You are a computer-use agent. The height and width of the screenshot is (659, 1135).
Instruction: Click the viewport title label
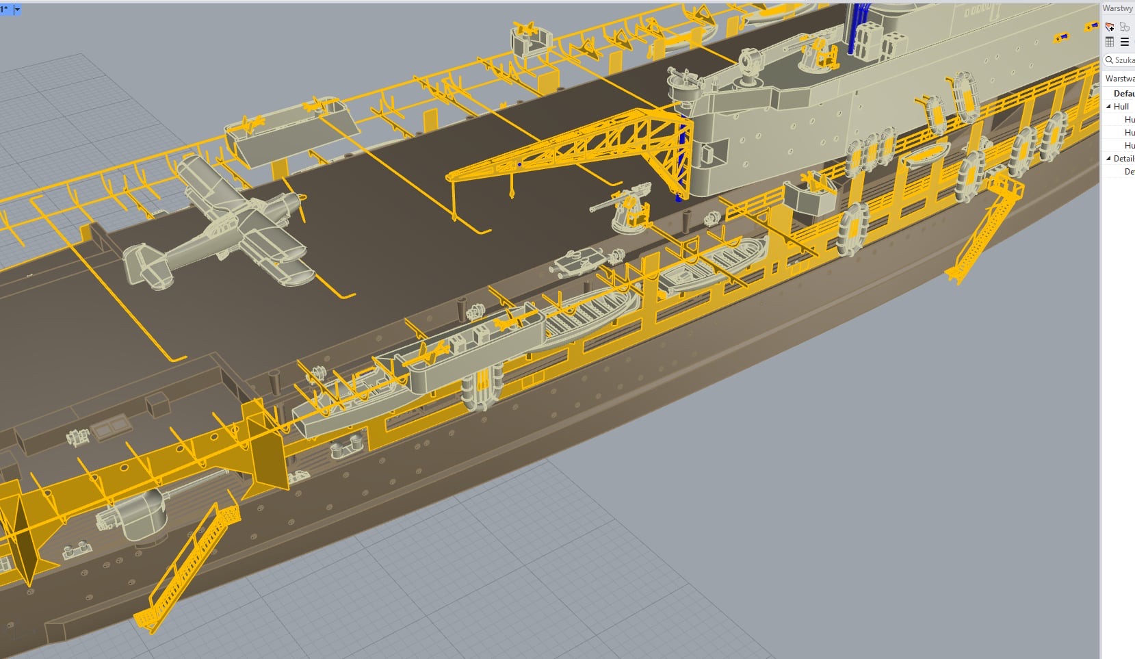5,10
